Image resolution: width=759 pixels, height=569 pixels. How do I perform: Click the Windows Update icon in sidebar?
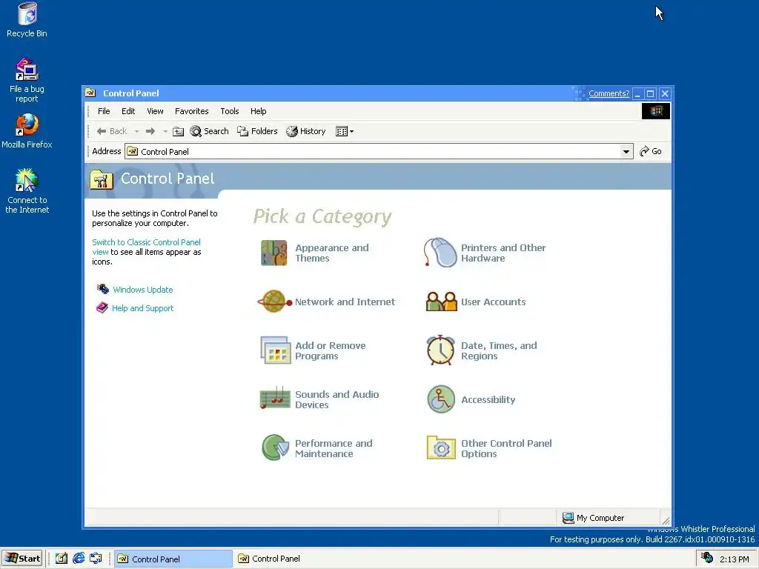pyautogui.click(x=102, y=289)
